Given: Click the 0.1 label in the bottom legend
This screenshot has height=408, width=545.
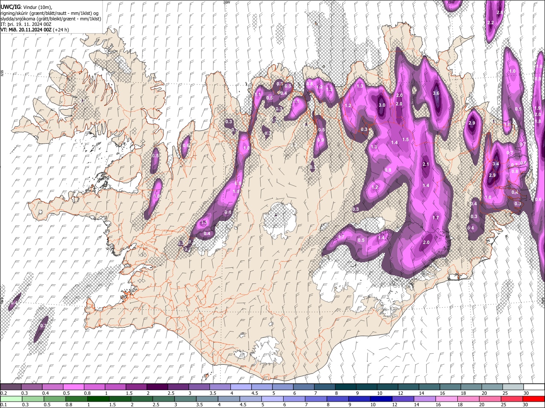Looking at the screenshot, I should [3, 405].
